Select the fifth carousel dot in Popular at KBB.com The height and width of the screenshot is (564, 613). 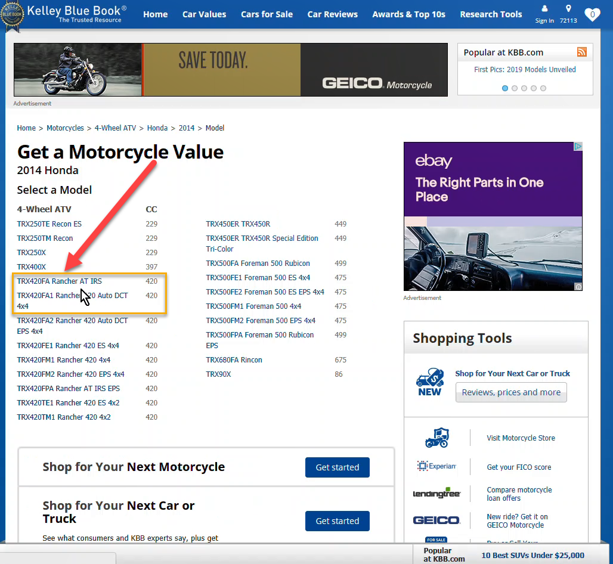(543, 88)
